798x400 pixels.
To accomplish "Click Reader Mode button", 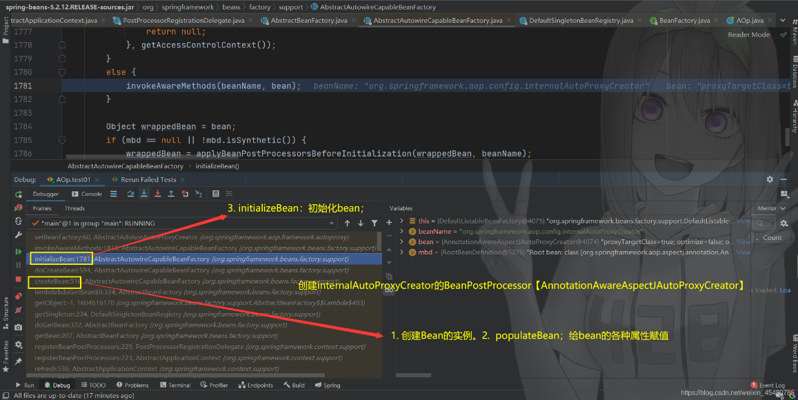I will point(748,34).
